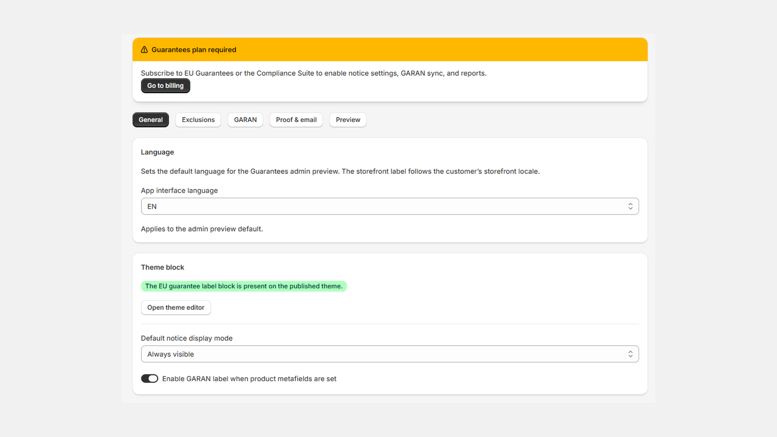777x437 pixels.
Task: Click the arrows icon on EN language selector
Action: point(630,206)
